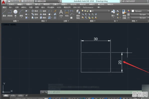The width and height of the screenshot is (149, 99).
Task: Toggle layer 0 lock padlock icon
Action: 87,11
